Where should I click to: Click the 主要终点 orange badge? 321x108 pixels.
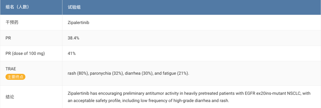(15, 77)
